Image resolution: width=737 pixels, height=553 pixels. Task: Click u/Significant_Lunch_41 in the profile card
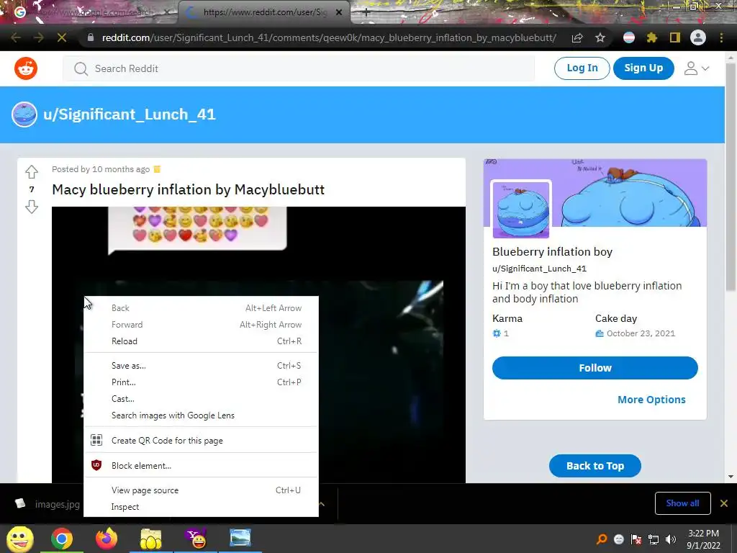pos(539,269)
